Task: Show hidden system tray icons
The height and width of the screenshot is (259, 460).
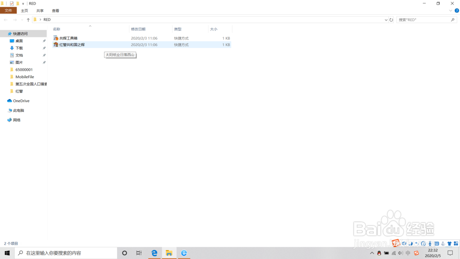Action: pyautogui.click(x=372, y=253)
